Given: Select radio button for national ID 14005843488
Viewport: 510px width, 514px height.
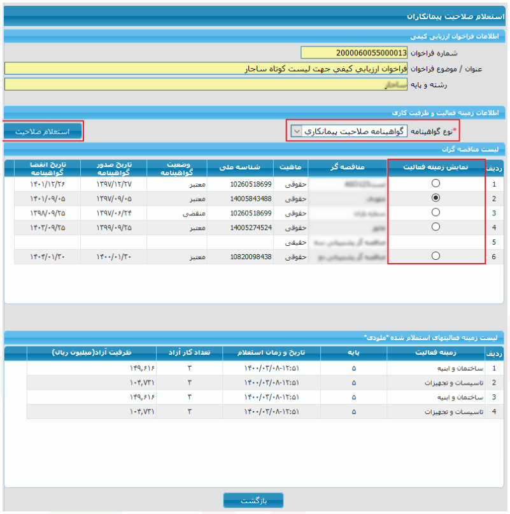Looking at the screenshot, I should click(x=436, y=197).
